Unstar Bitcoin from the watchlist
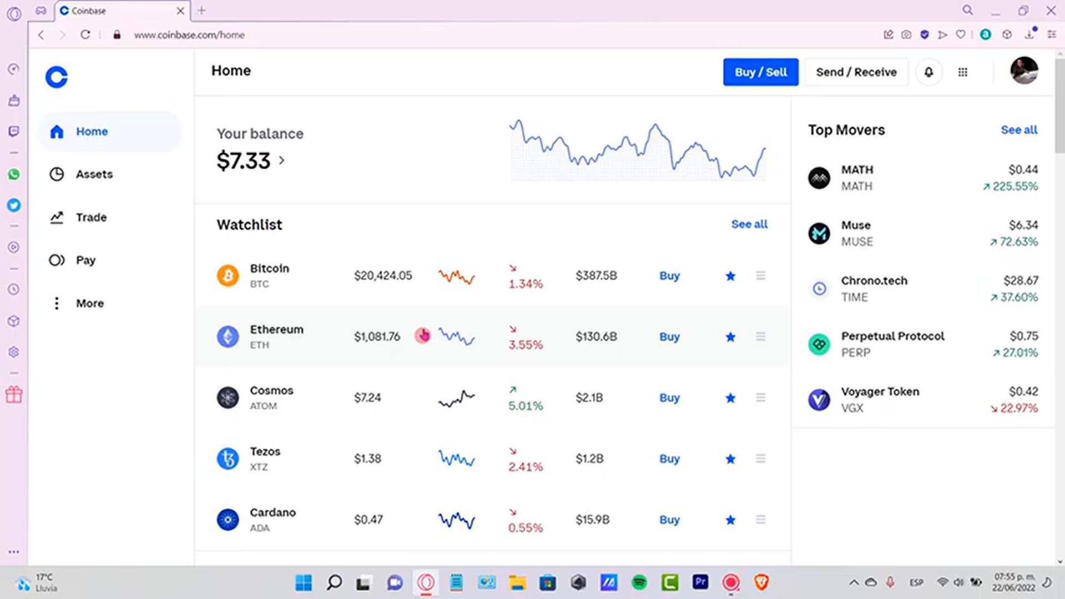The image size is (1065, 599). (731, 276)
